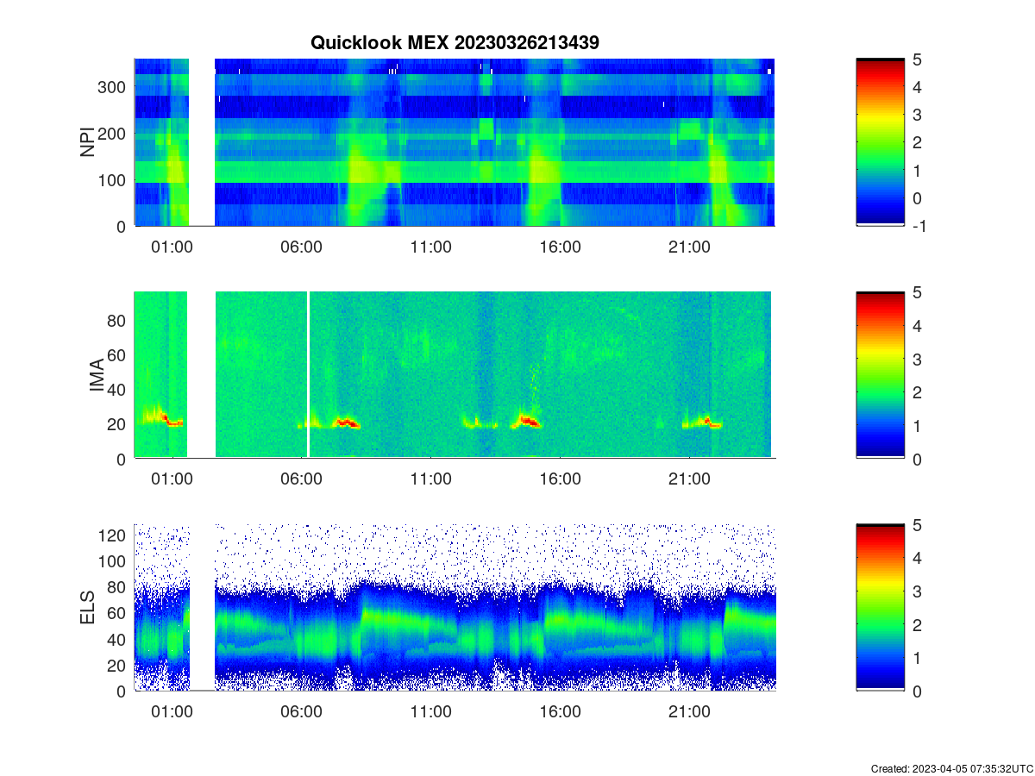Select the NPI y-axis label

pyautogui.click(x=88, y=142)
